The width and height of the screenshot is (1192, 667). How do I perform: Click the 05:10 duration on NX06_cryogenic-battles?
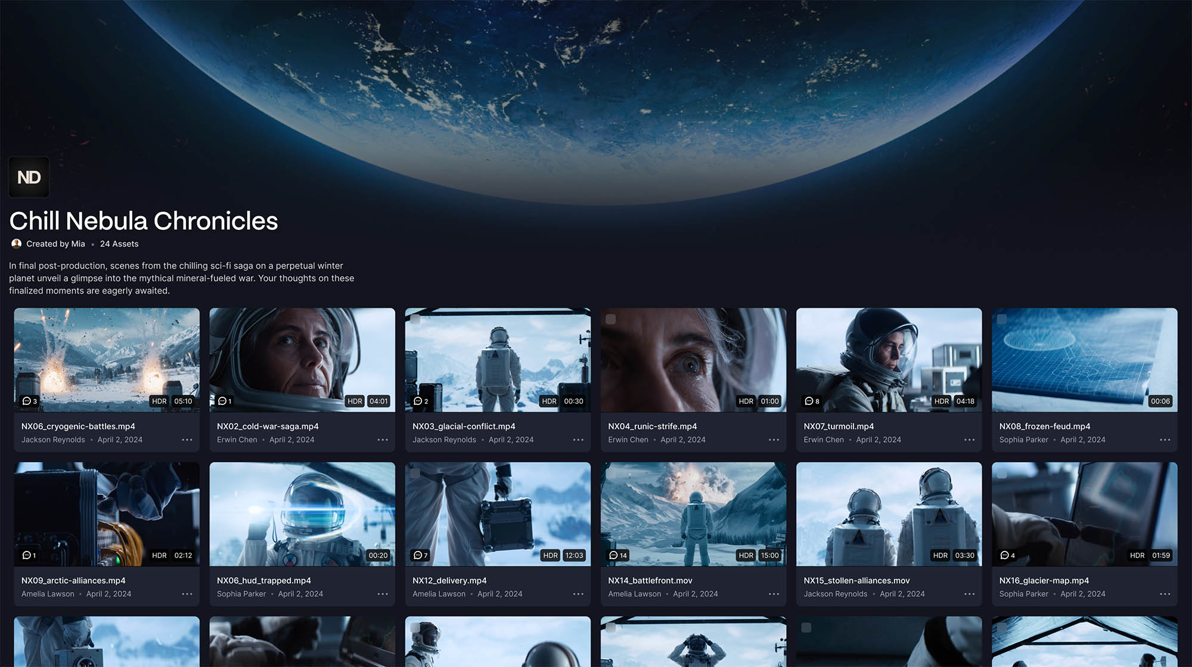pyautogui.click(x=183, y=401)
